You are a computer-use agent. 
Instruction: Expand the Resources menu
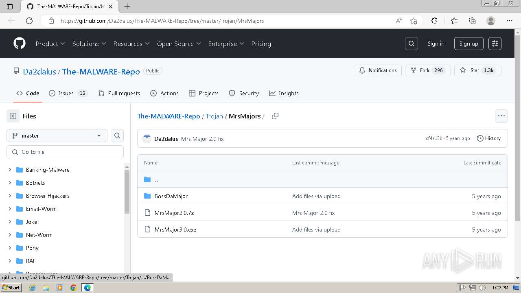coord(131,44)
